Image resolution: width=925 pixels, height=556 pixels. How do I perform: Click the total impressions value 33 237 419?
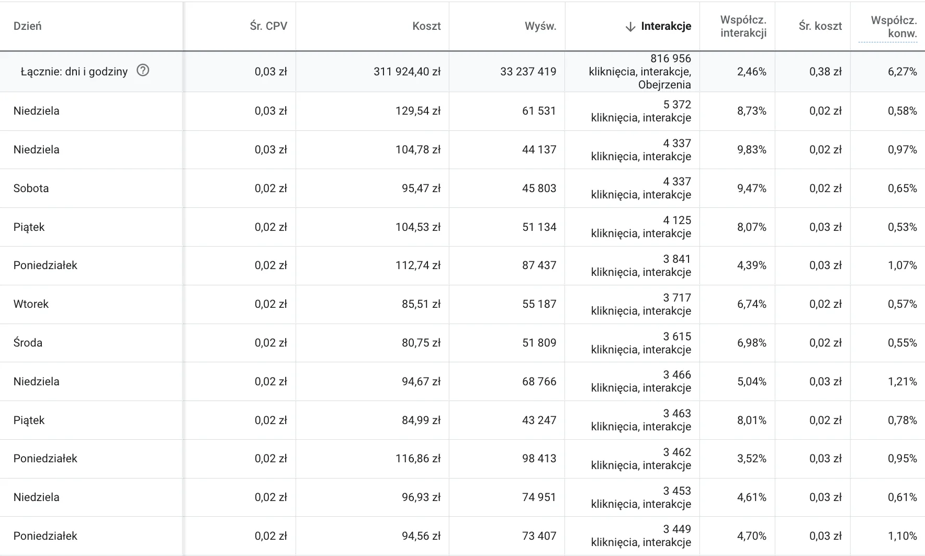pyautogui.click(x=528, y=72)
